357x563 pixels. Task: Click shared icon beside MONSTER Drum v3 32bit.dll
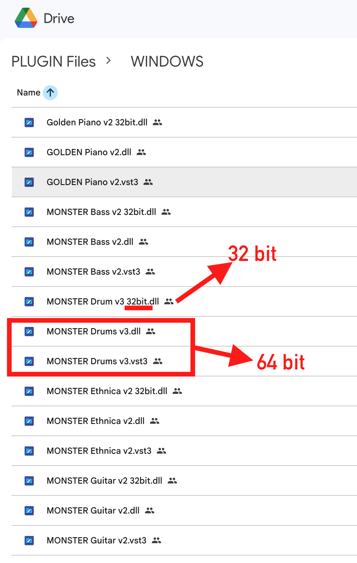click(x=169, y=301)
